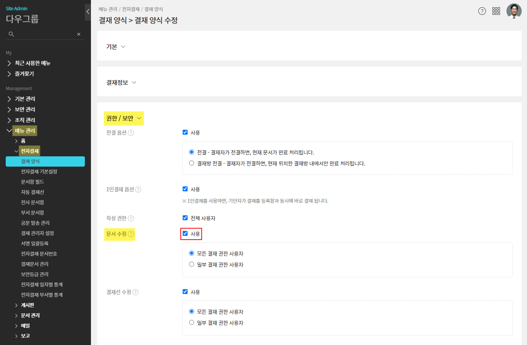
Task: Uncheck 사용 checkbox for 문서 수정
Action: 185,234
